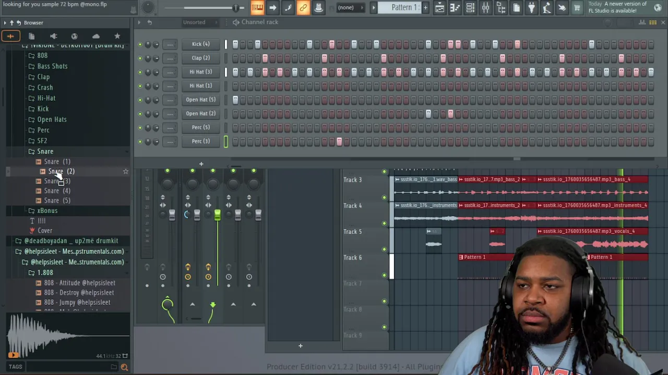Click the Open Hat (2) channel button
Image resolution: width=668 pixels, height=375 pixels.
click(201, 114)
